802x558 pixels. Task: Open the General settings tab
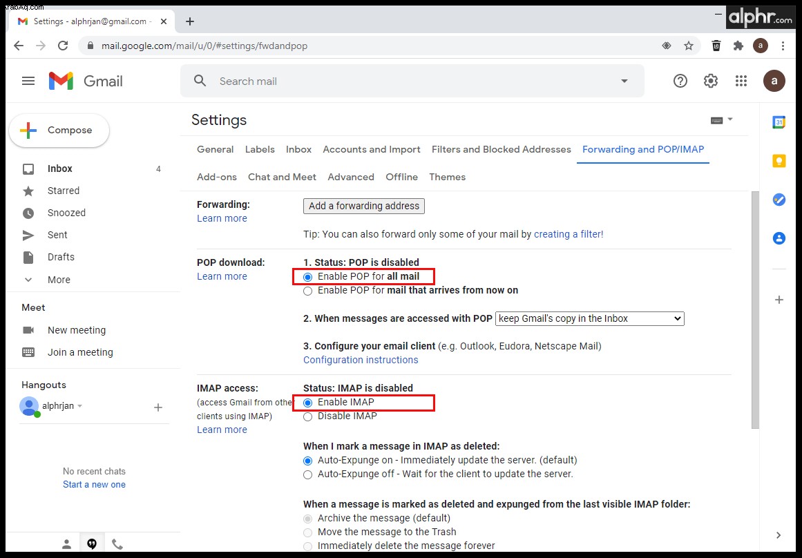pyautogui.click(x=215, y=149)
